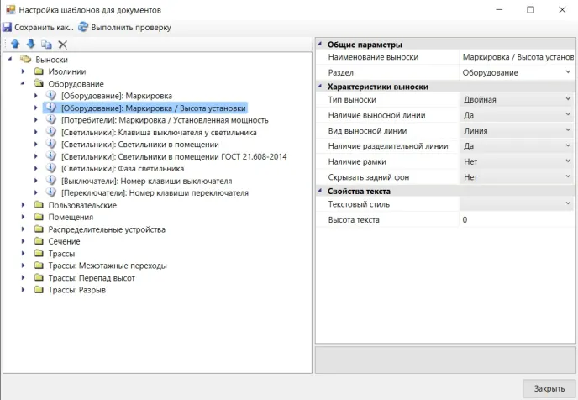Click the move down arrow icon

click(x=30, y=44)
